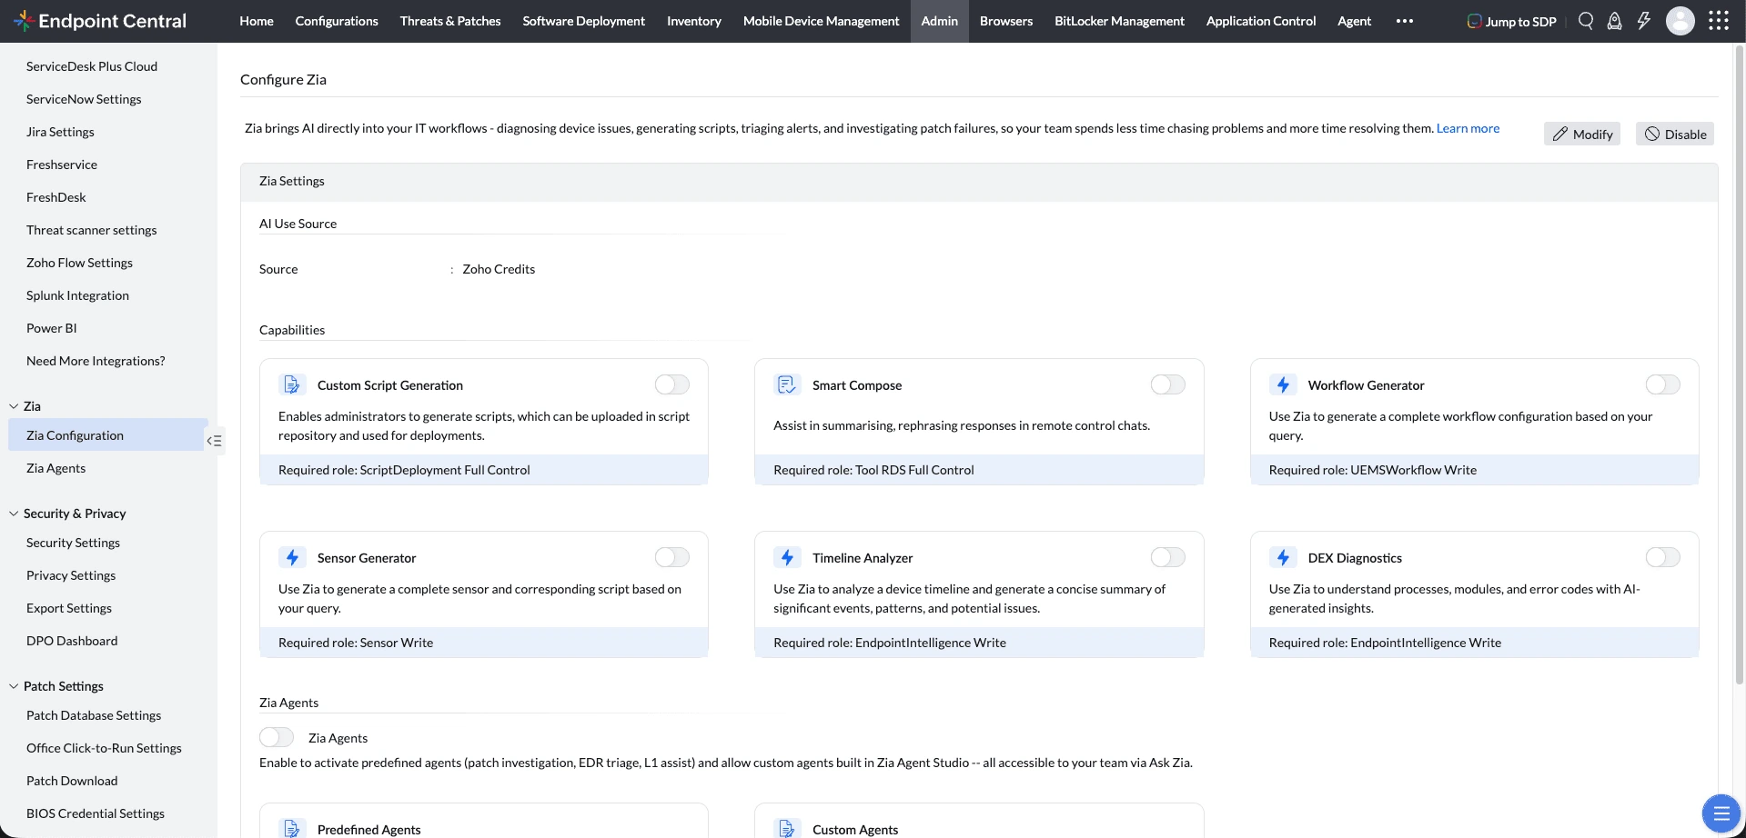The width and height of the screenshot is (1746, 838).
Task: Click the Endpoint Central logo
Action: click(100, 21)
